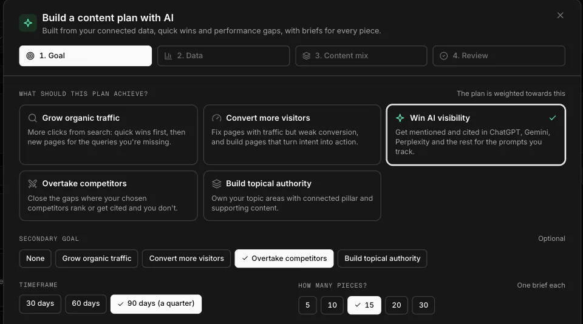
Task: Set number of pieces to 20
Action: (397, 305)
